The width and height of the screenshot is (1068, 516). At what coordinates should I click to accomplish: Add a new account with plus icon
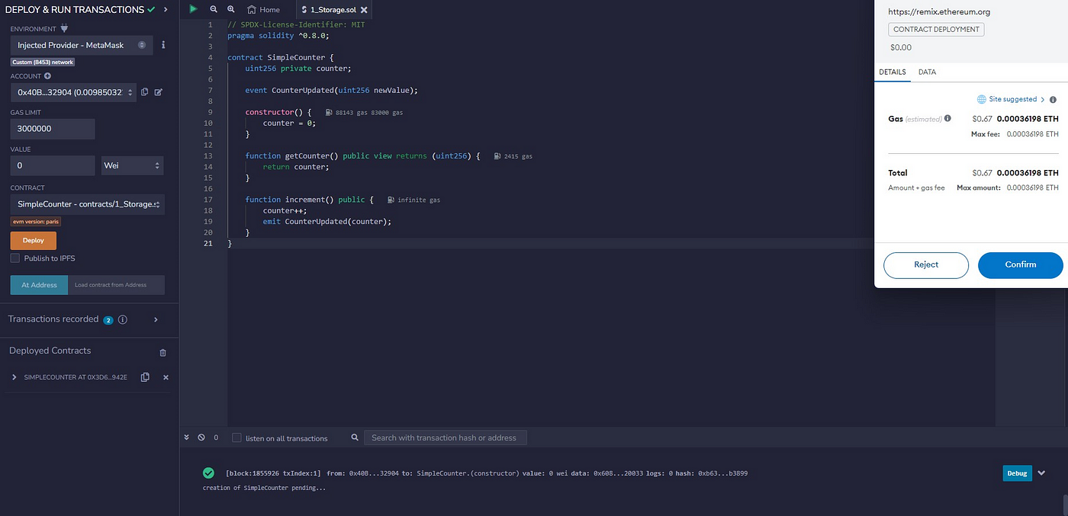[47, 76]
